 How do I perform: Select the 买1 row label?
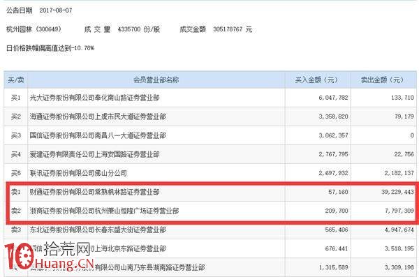(x=16, y=98)
